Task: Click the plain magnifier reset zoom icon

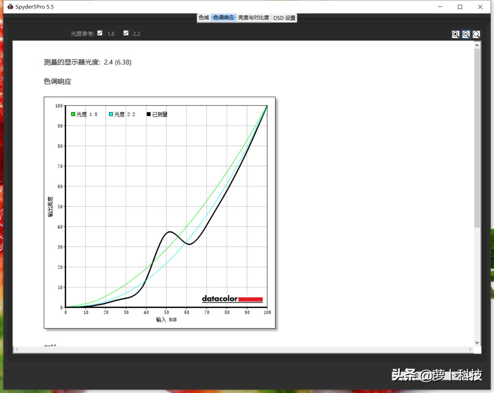Action: point(476,34)
